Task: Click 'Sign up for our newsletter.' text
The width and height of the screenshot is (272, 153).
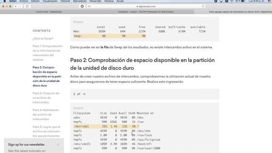Action: [26, 144]
